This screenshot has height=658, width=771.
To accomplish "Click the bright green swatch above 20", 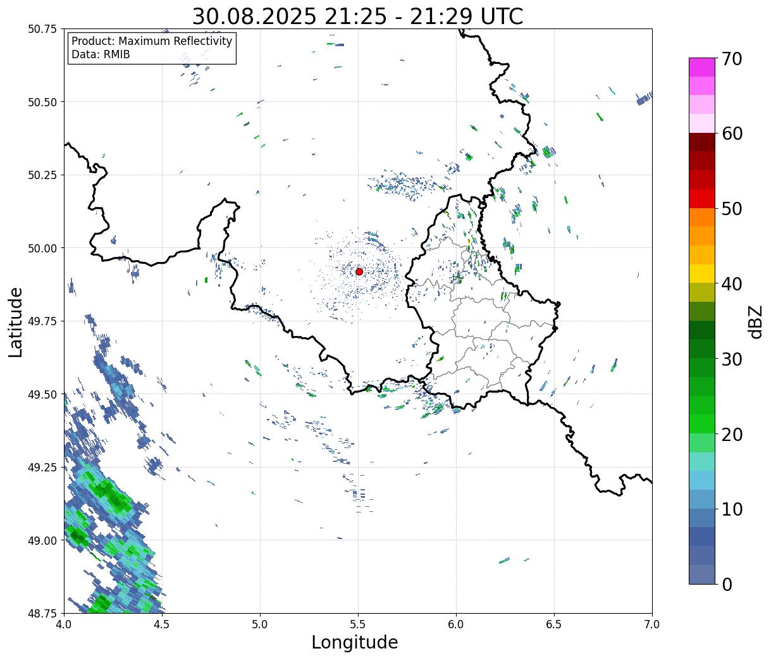I will pyautogui.click(x=702, y=424).
